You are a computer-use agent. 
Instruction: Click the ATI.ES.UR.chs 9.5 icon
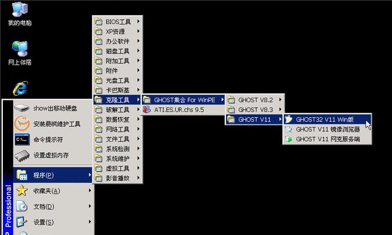[147, 109]
